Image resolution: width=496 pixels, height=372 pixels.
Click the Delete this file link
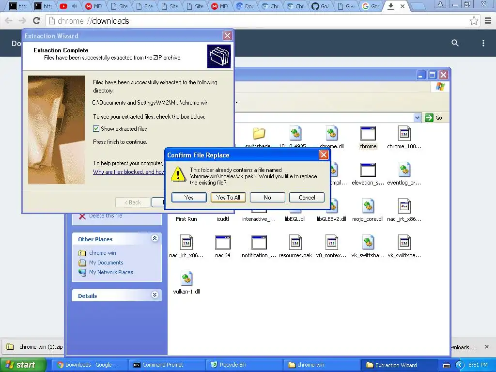105,216
